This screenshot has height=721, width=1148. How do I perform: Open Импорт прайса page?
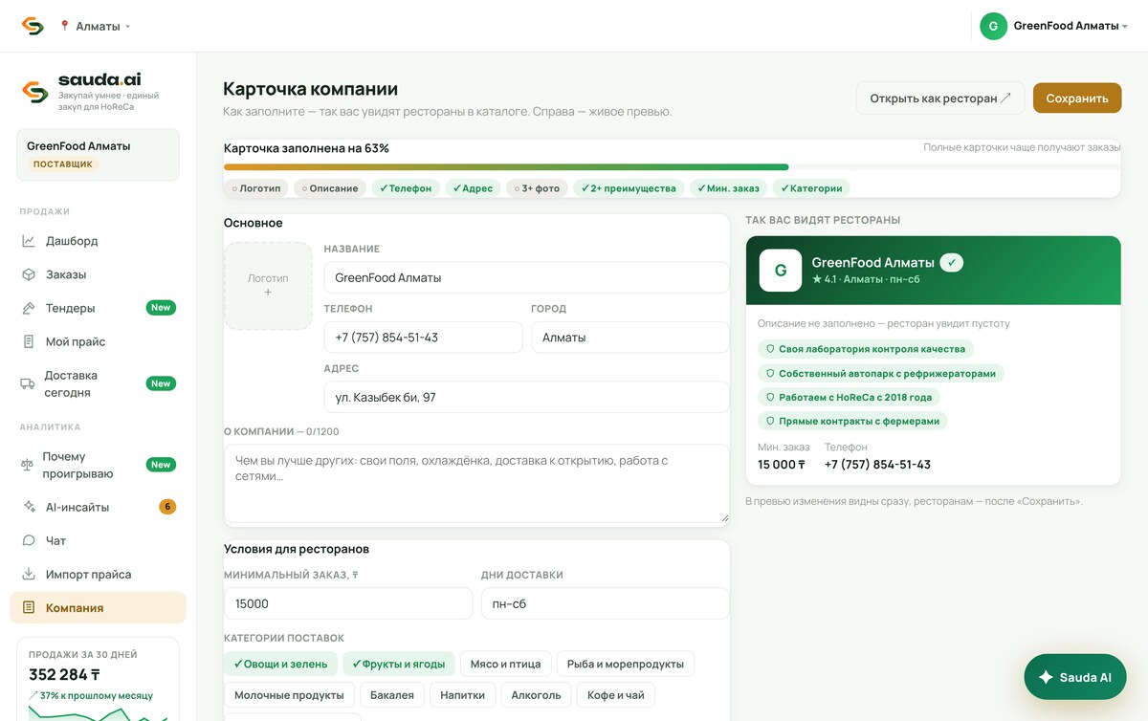point(98,574)
